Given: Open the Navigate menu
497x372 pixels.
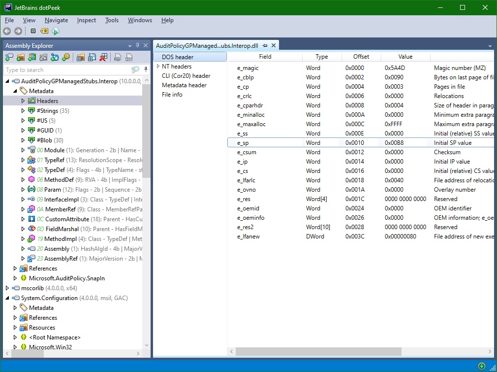Looking at the screenshot, I should coord(56,20).
